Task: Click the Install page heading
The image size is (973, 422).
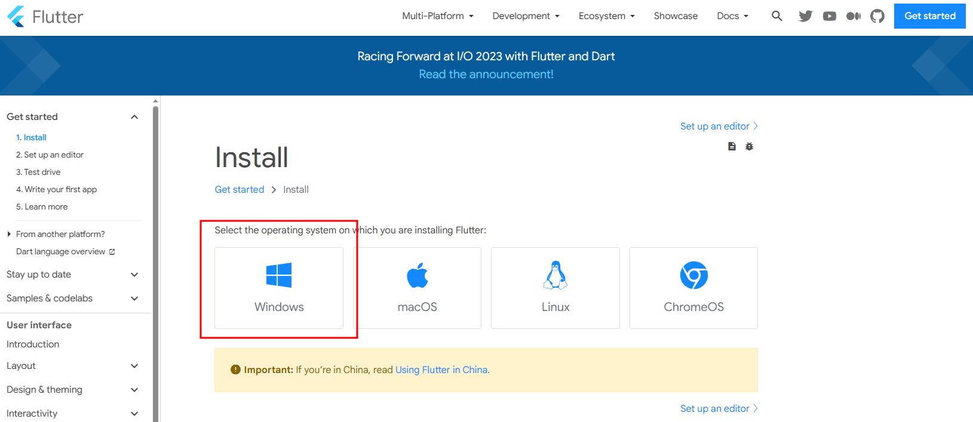Action: [251, 158]
